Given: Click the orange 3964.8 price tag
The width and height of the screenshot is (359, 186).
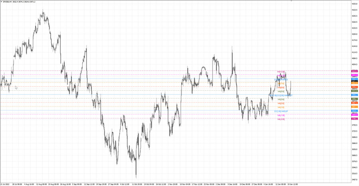Looking at the screenshot, I should pyautogui.click(x=355, y=83).
